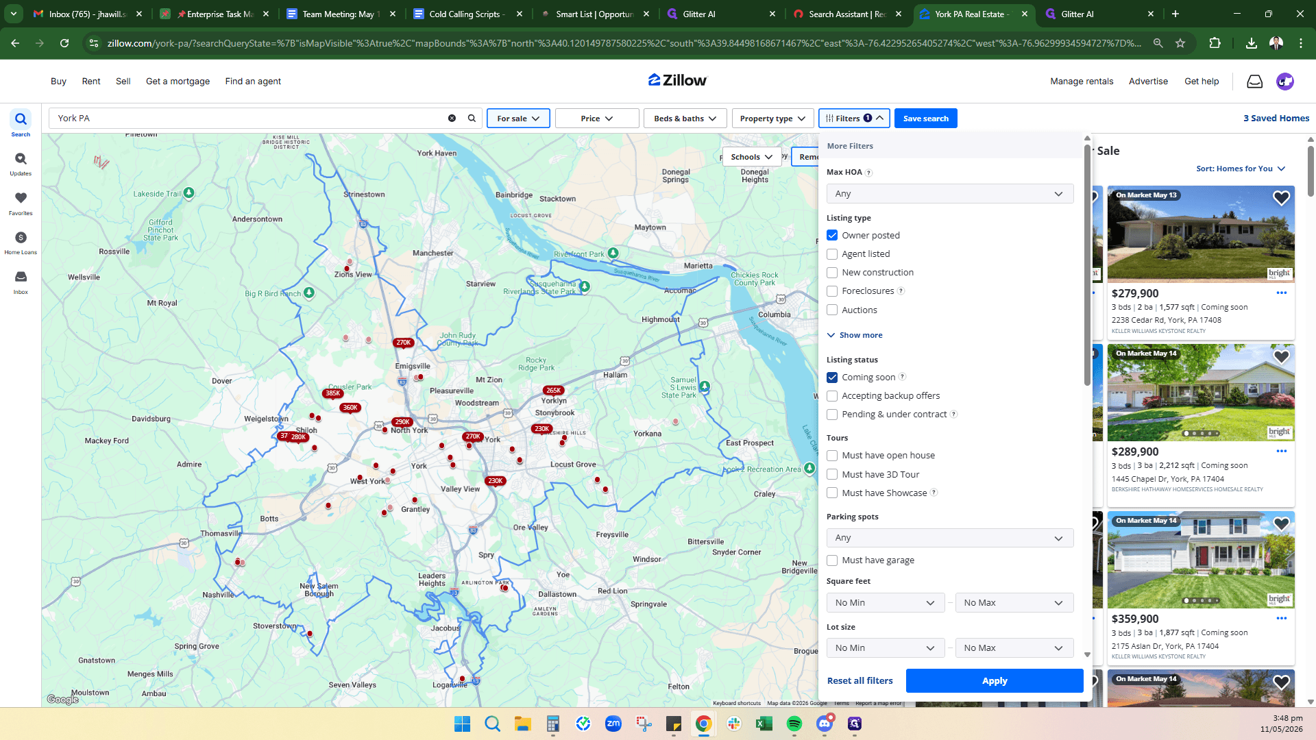Enable Must have open house
The height and width of the screenshot is (740, 1316).
(x=832, y=456)
